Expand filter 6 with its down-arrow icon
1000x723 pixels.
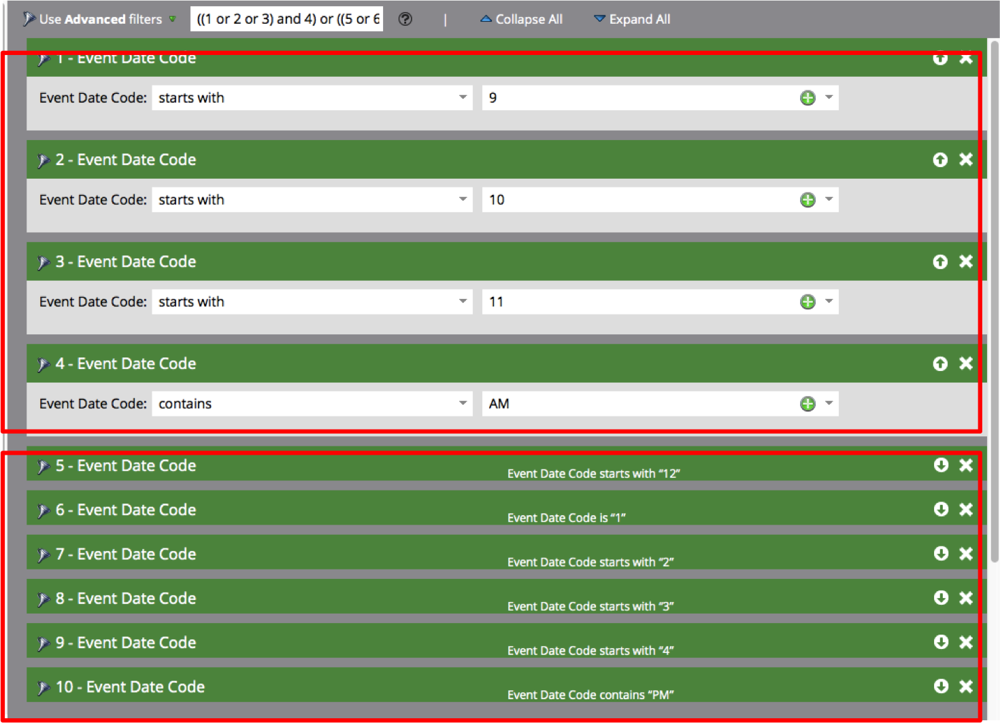click(941, 510)
